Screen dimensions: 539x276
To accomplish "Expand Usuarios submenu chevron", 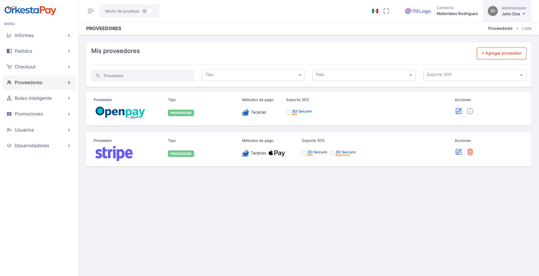I will click(69, 130).
